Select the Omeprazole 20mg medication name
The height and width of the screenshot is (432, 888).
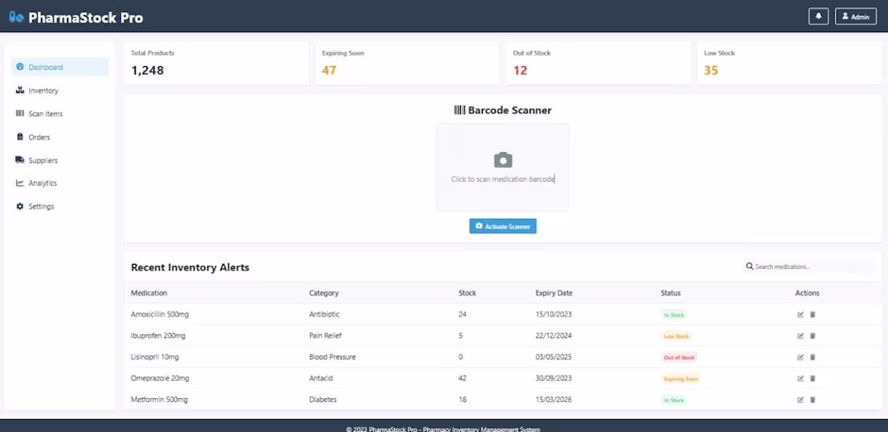tap(160, 378)
